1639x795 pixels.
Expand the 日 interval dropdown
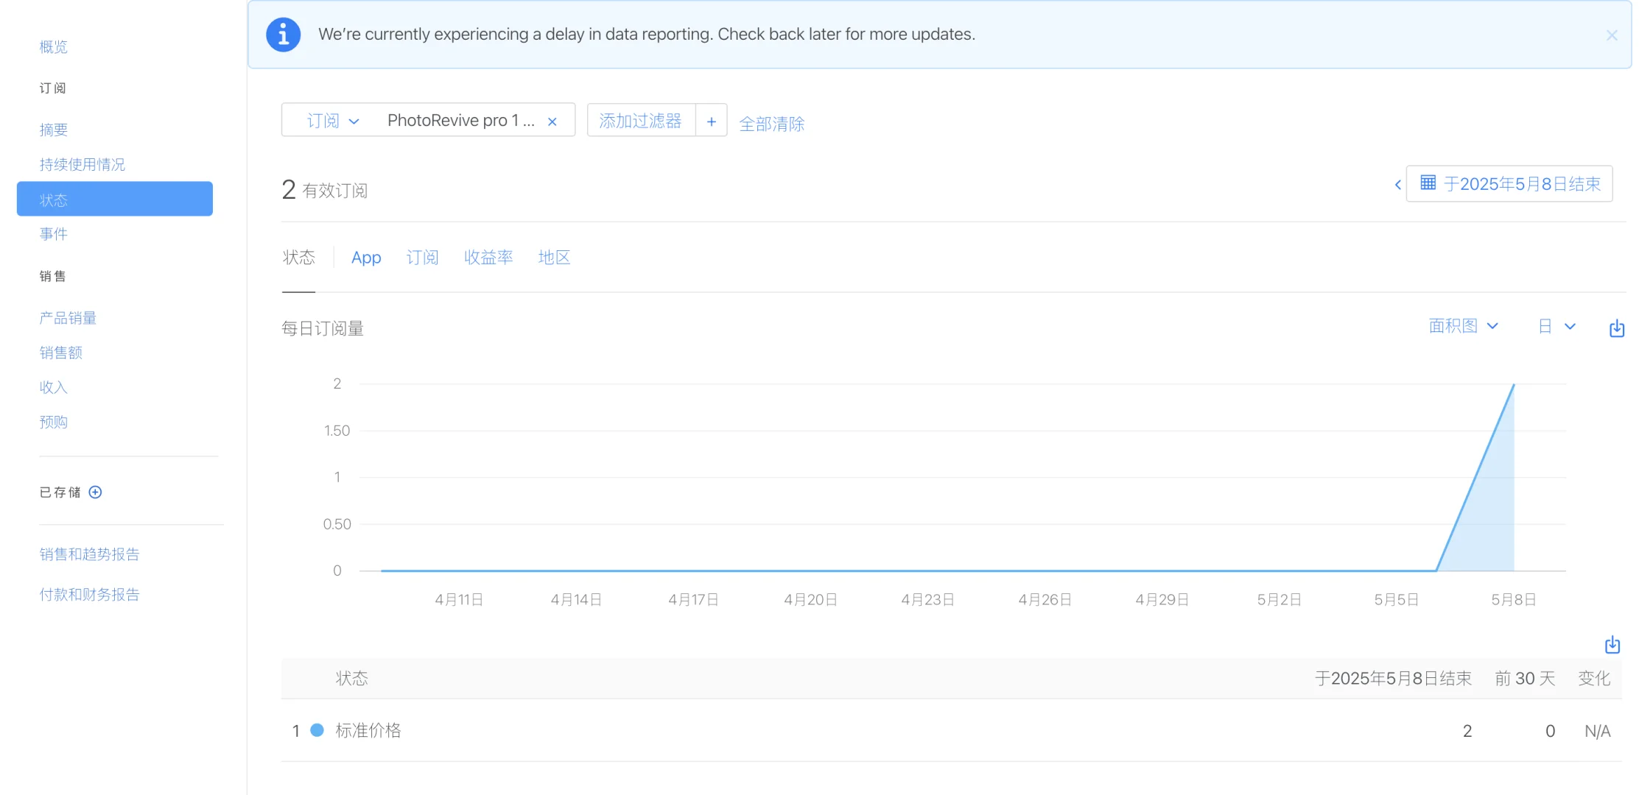[x=1556, y=326]
